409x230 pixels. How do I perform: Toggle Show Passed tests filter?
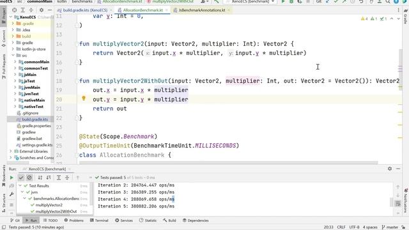click(x=21, y=178)
